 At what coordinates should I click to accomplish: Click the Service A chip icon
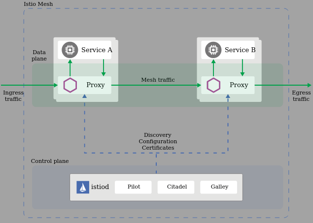70,50
